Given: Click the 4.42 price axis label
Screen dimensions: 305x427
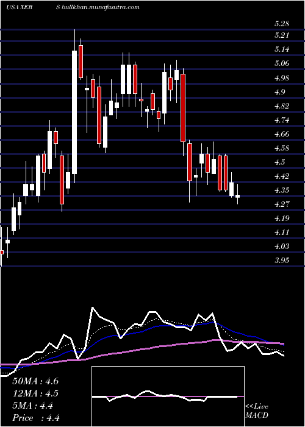Looking at the screenshot, I should click(x=282, y=176).
